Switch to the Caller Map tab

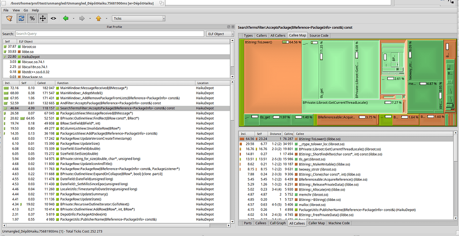(x=316, y=223)
